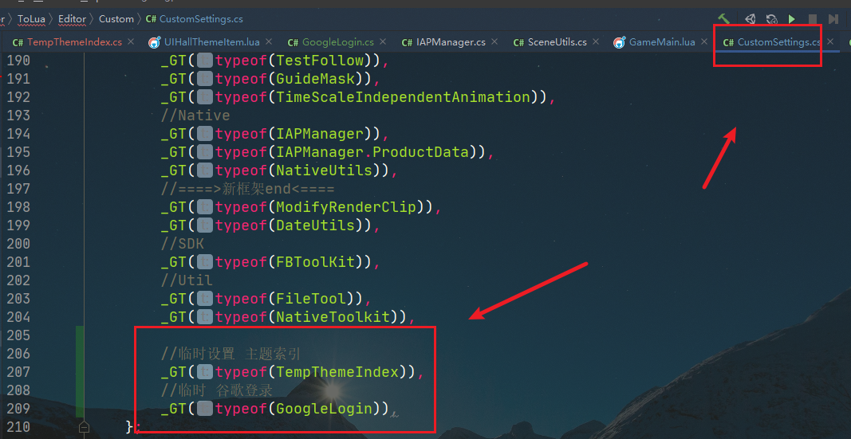Click the type hint before typeof(GuideMask)
The image size is (851, 439).
[x=205, y=79]
